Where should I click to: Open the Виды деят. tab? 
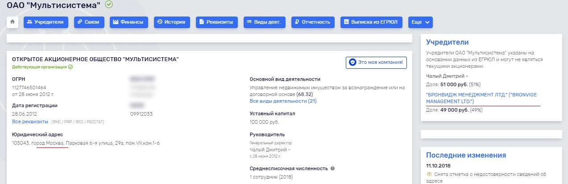click(265, 22)
